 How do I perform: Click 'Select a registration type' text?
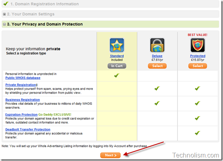pyautogui.click(x=26, y=54)
